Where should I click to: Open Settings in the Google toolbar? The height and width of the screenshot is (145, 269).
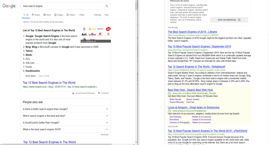point(98,15)
